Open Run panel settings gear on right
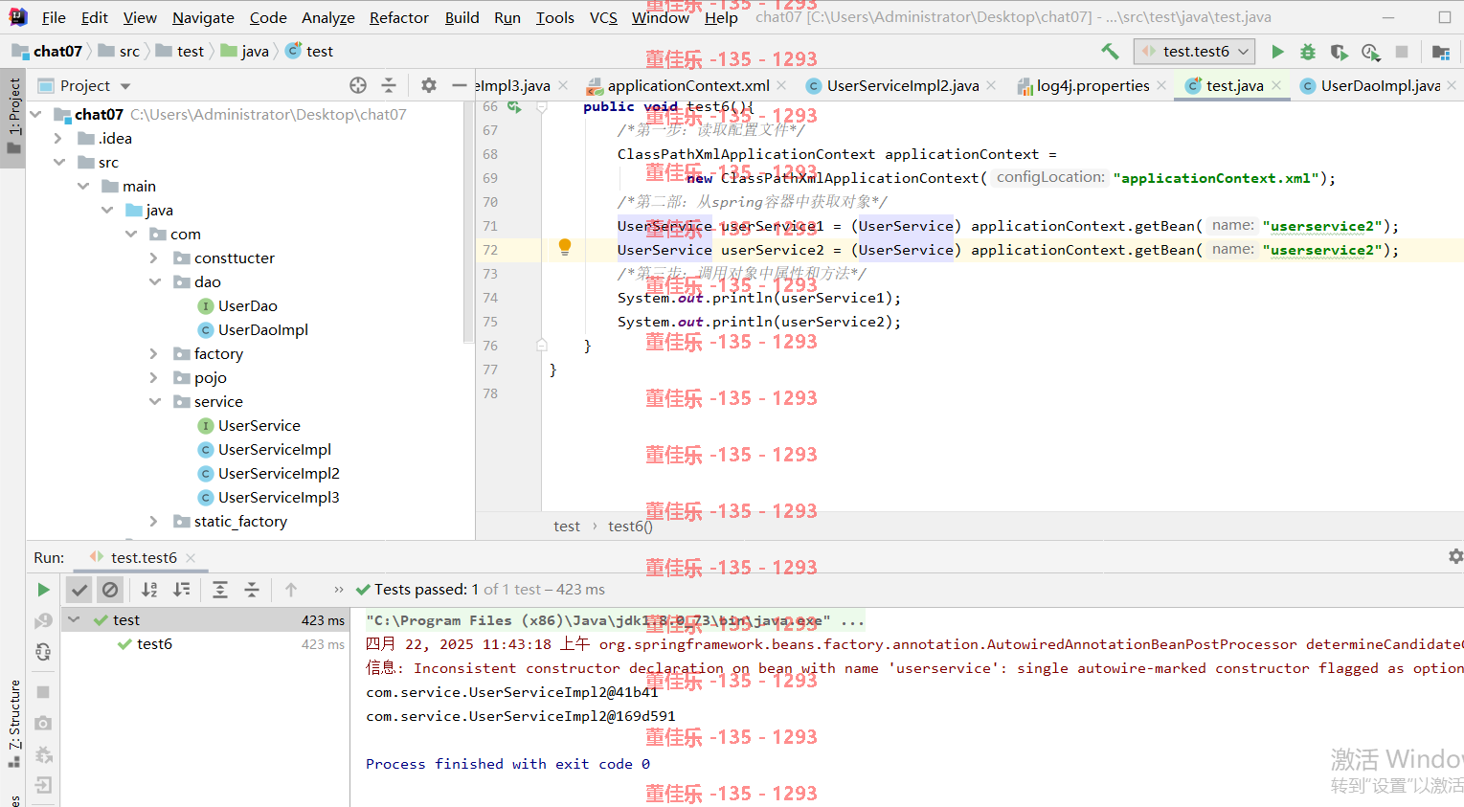1464x807 pixels. coord(1455,556)
